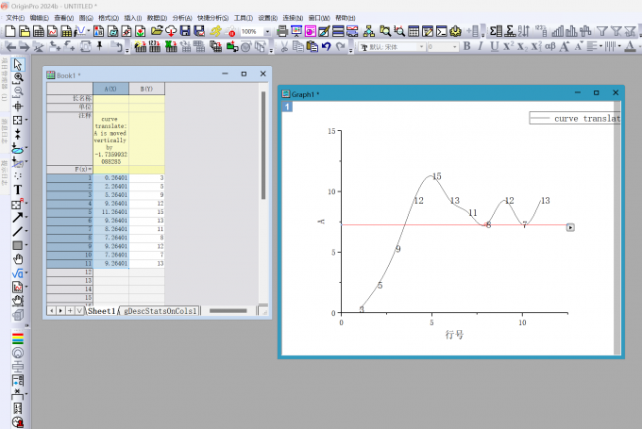Expand the Arrow tool flyout arrow
The height and width of the screenshot is (429, 642).
(x=26, y=217)
